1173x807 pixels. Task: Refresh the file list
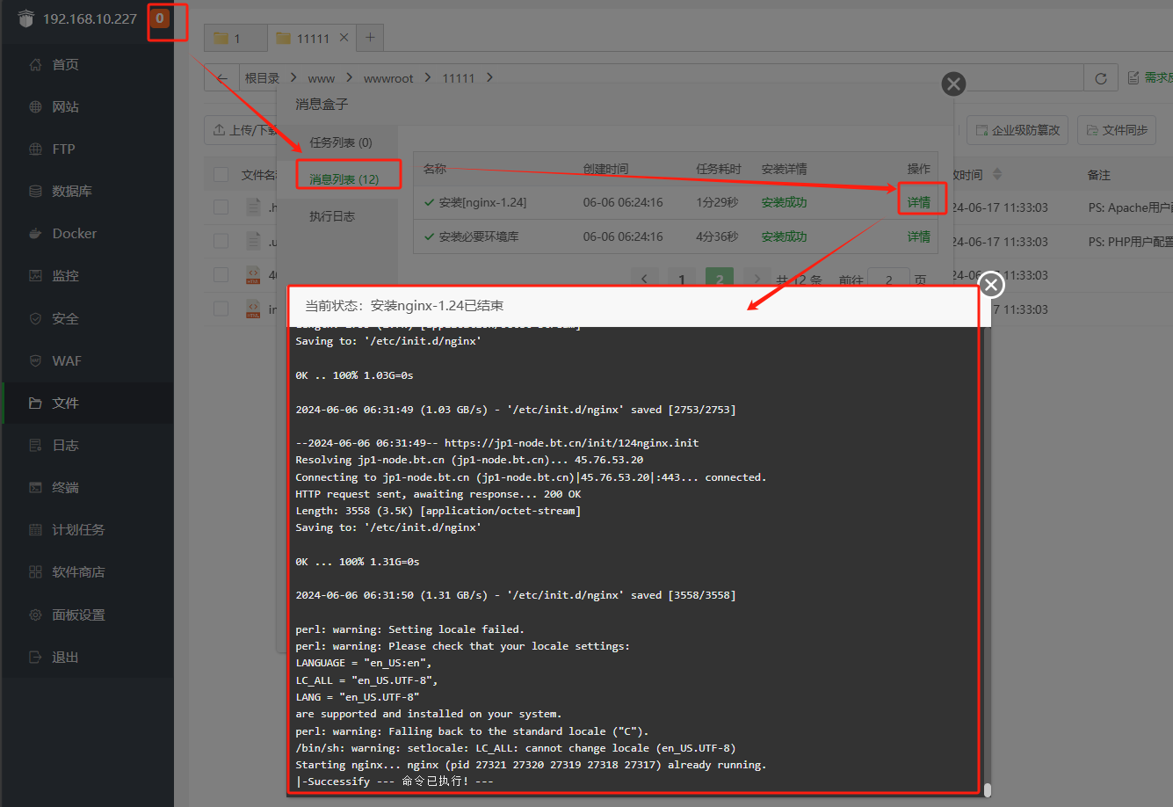(1101, 77)
